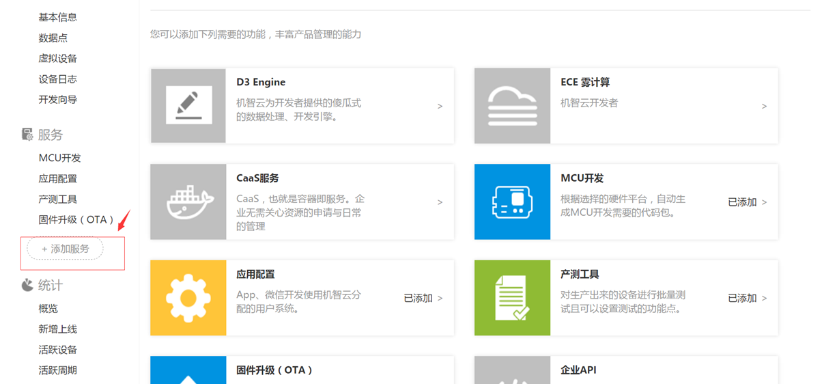Go to 活跃设备 statistics page

[58, 350]
